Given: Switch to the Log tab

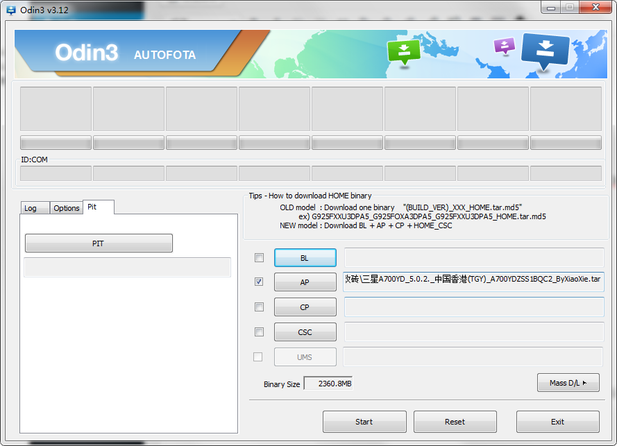Looking at the screenshot, I should pyautogui.click(x=35, y=208).
